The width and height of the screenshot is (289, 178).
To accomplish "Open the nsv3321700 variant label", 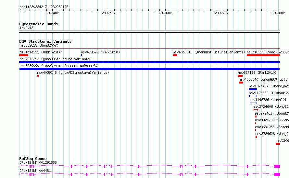I will [272, 120].
